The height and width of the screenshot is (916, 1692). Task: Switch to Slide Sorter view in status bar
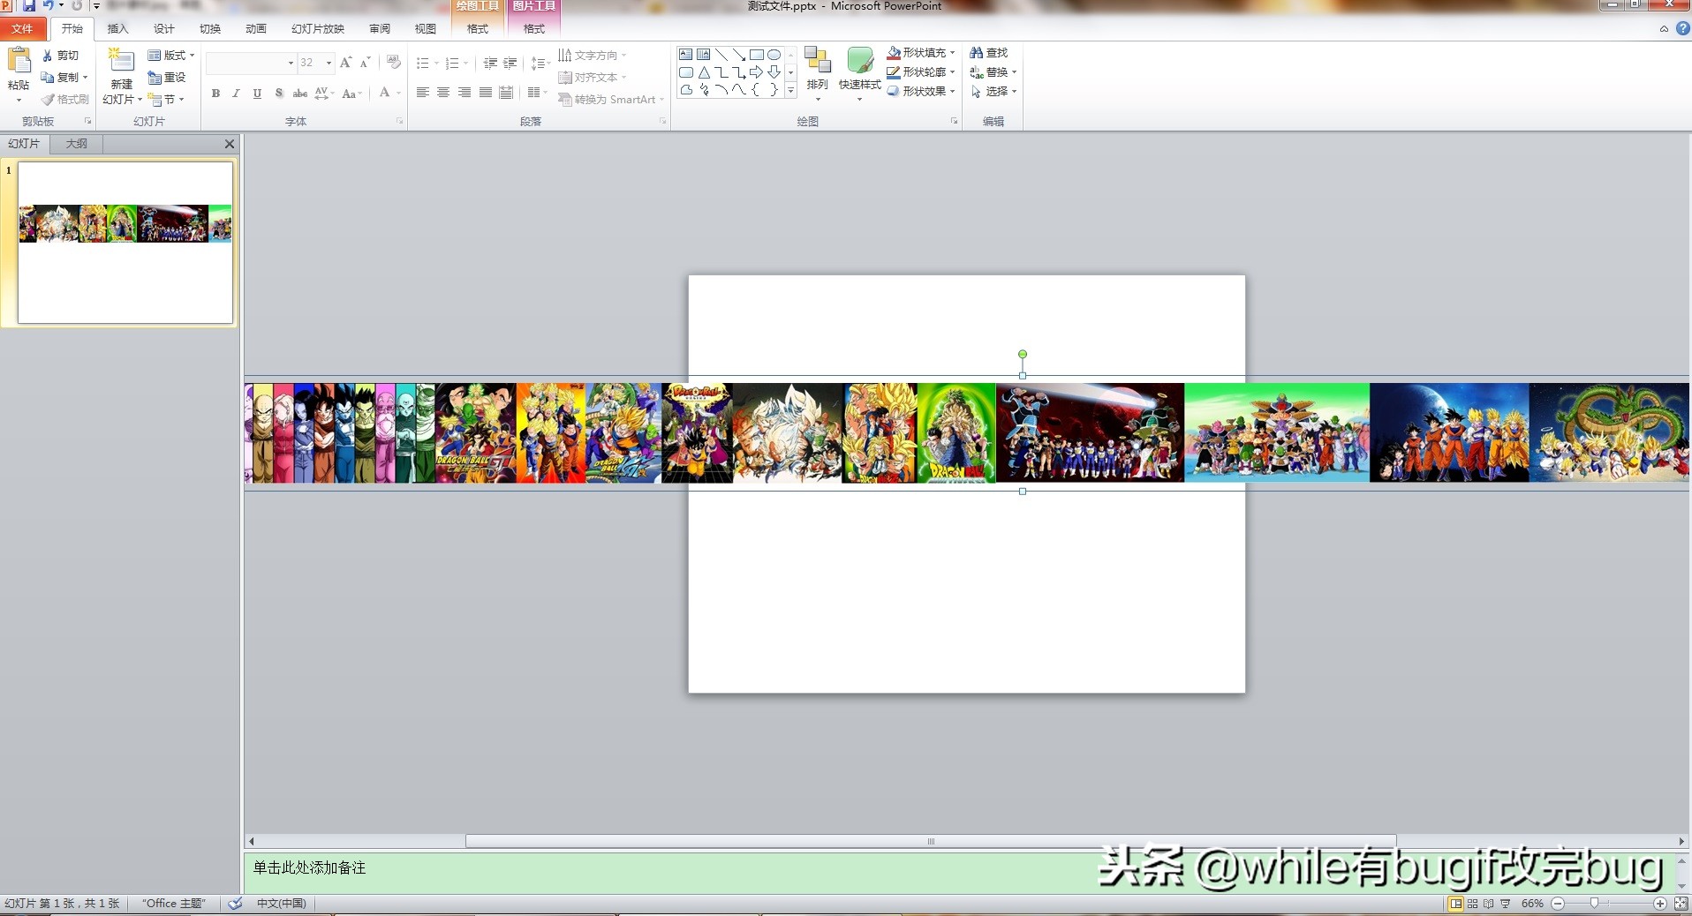pos(1472,904)
